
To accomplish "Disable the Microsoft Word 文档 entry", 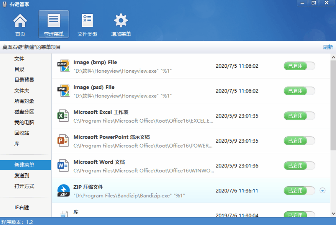I will [x=299, y=165].
